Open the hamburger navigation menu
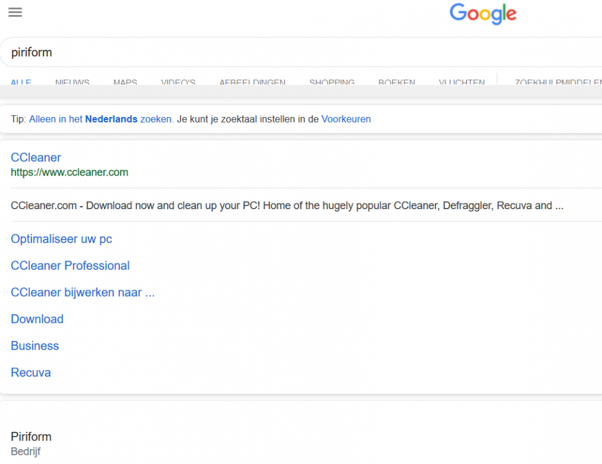The image size is (602, 464). [15, 12]
